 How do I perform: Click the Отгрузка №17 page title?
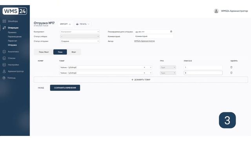coord(44,23)
